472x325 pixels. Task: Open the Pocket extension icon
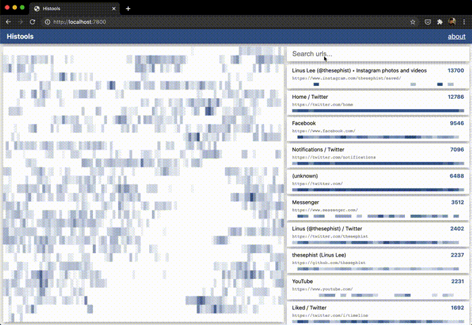[428, 22]
